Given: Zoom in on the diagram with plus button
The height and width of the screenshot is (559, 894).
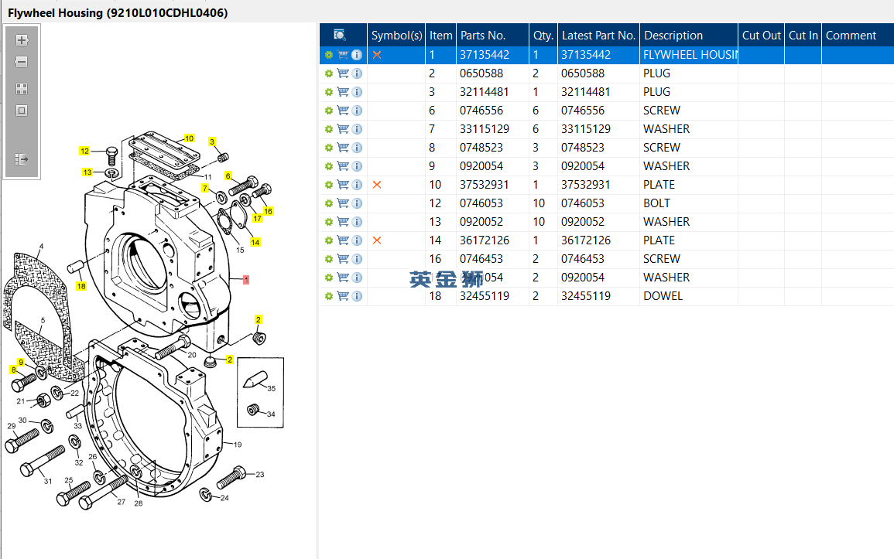Looking at the screenshot, I should 22,40.
